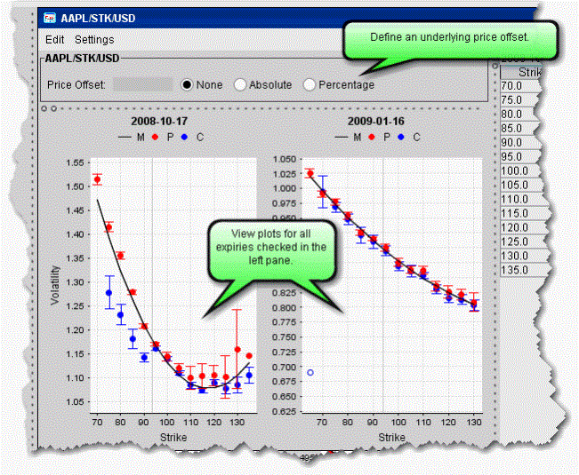Click the AAPL/STK/USD window title icon
579x475 pixels.
tap(52, 17)
